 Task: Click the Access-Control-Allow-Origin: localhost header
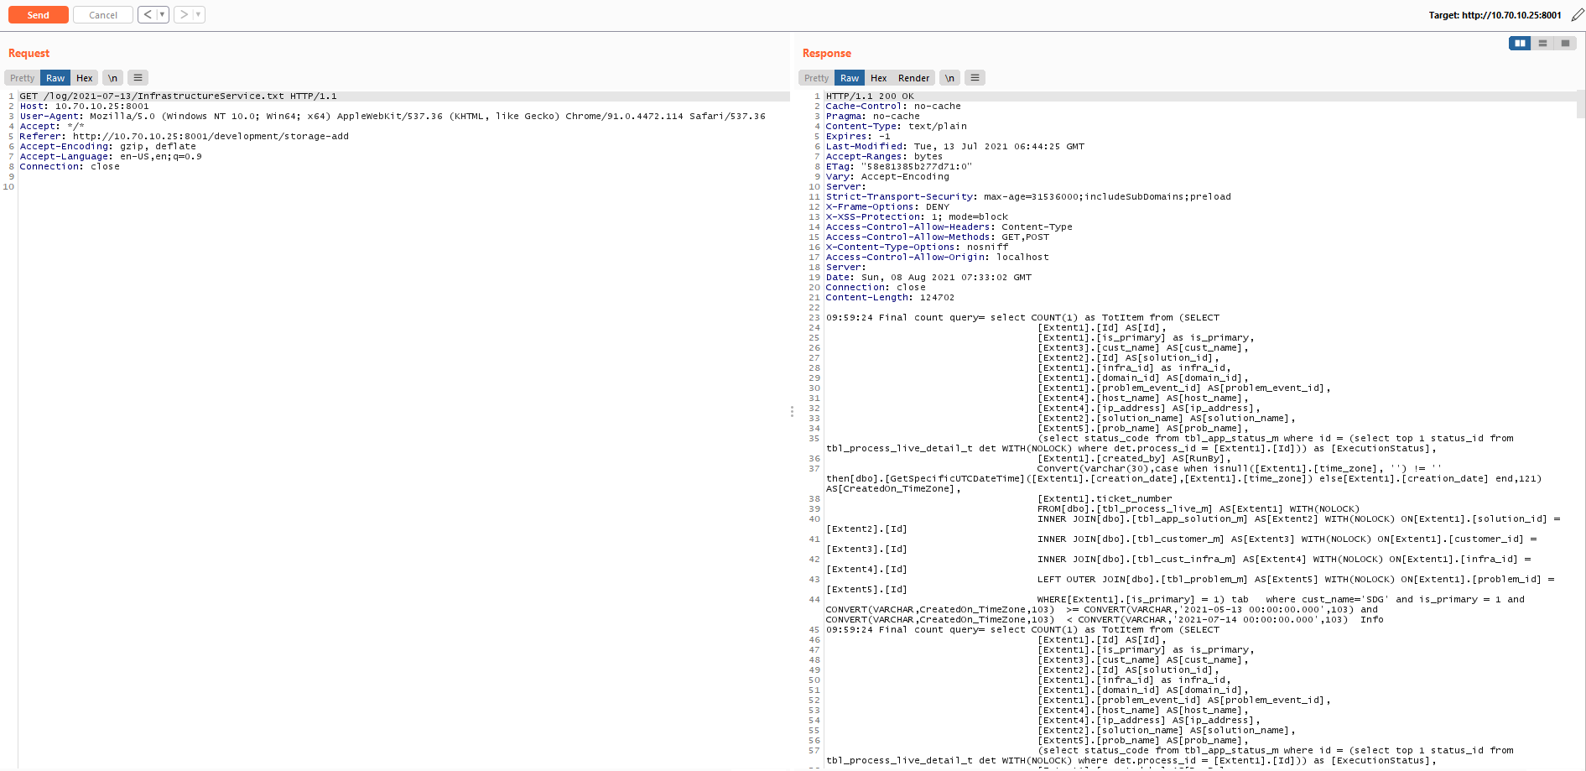point(937,258)
